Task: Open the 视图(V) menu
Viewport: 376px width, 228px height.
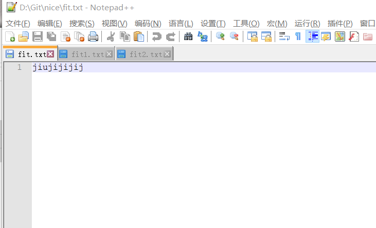Action: click(x=114, y=24)
